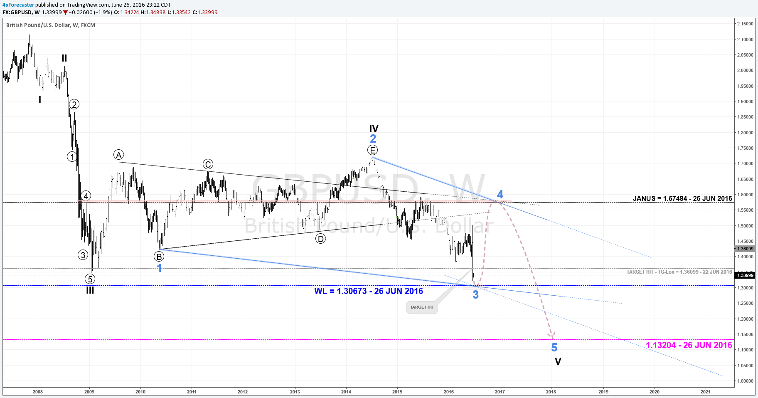Click the 1.15000 price axis level
Screen dimensions: 758x398
(745, 334)
